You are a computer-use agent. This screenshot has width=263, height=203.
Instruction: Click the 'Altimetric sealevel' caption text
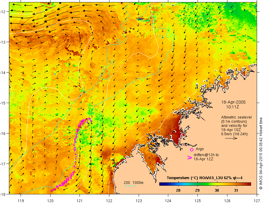236,117
